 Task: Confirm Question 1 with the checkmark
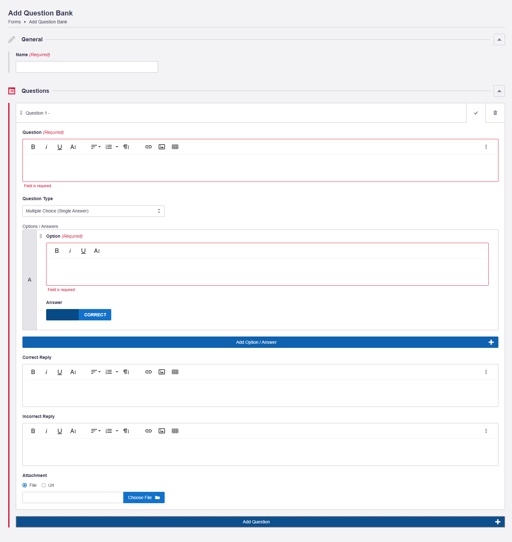(x=476, y=113)
